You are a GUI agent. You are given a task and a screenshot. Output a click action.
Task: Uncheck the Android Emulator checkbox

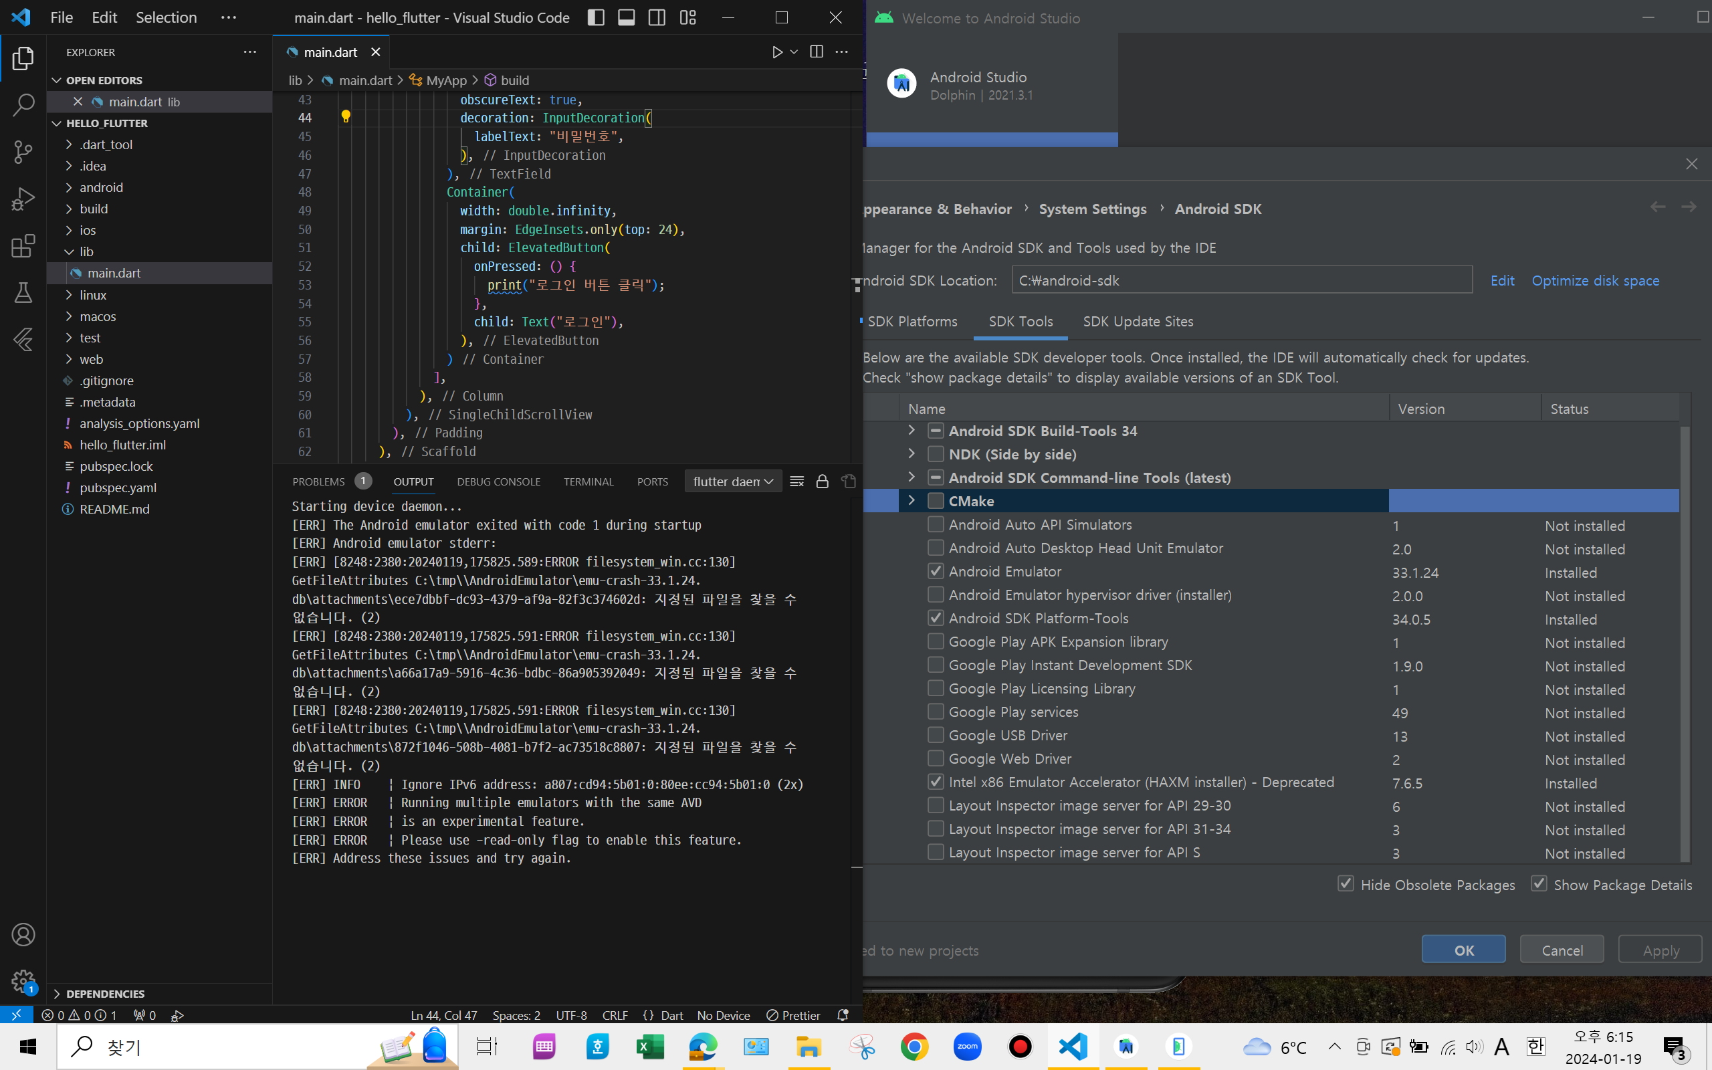click(x=935, y=571)
